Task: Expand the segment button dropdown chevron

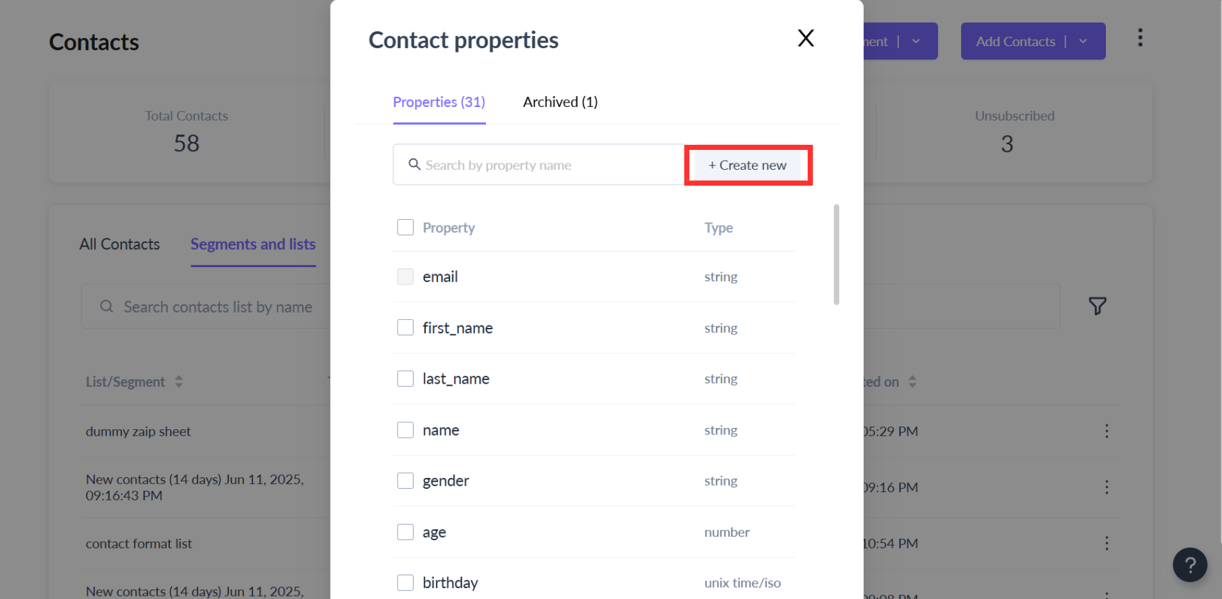Action: coord(916,42)
